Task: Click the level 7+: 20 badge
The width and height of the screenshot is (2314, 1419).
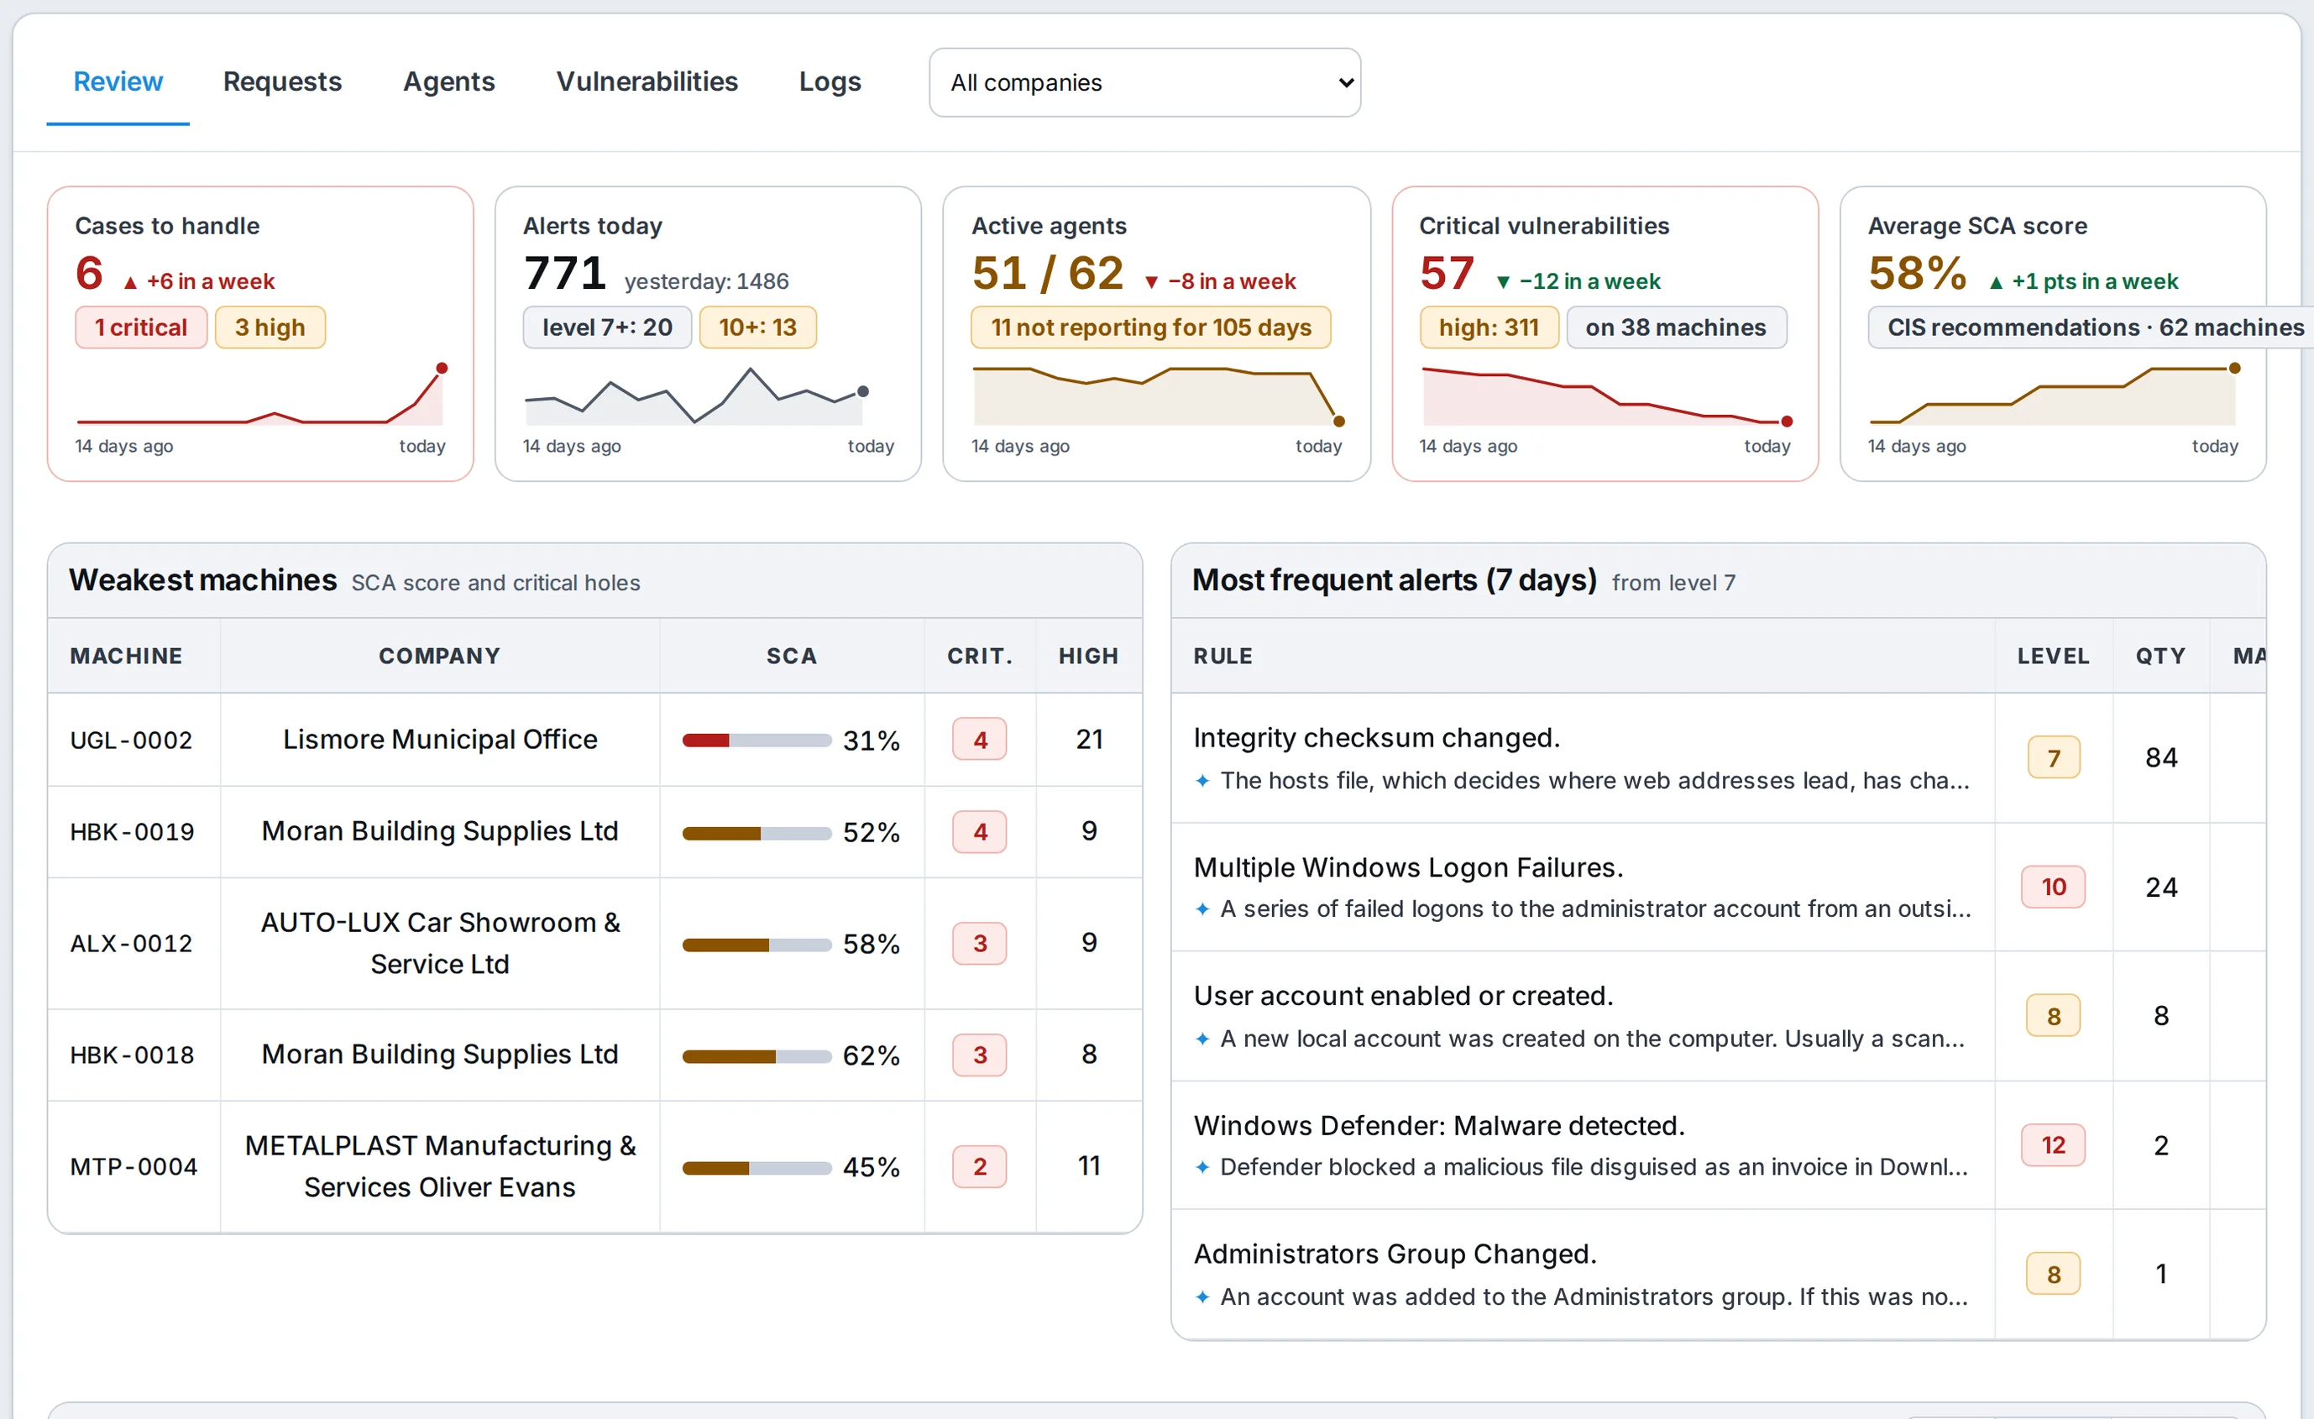Action: [607, 327]
